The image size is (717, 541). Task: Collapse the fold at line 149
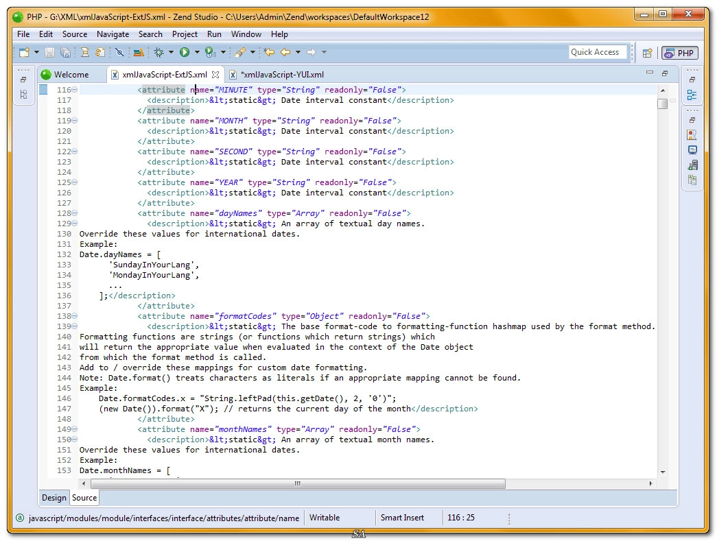[x=75, y=429]
